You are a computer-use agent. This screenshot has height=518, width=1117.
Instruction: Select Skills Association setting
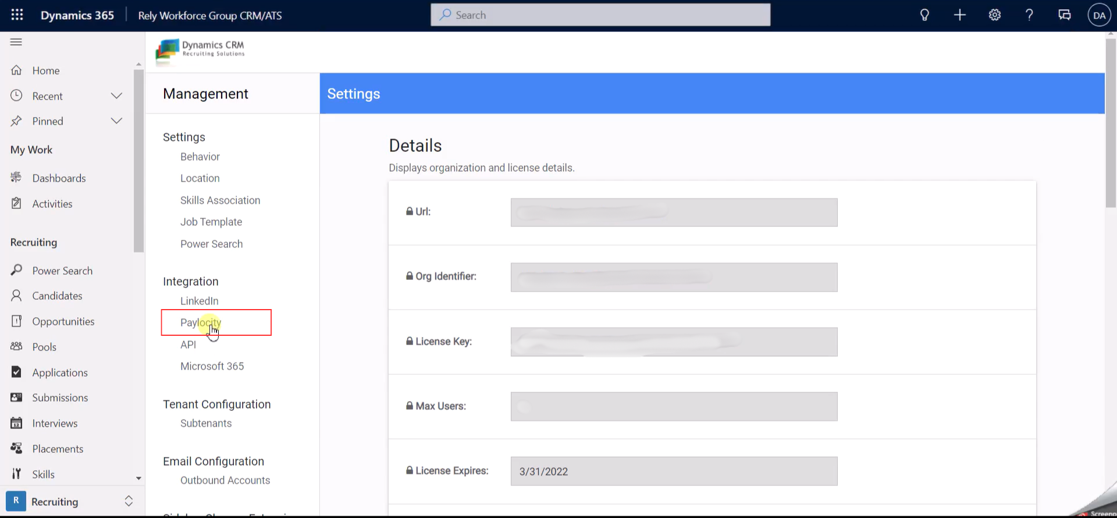click(x=220, y=200)
